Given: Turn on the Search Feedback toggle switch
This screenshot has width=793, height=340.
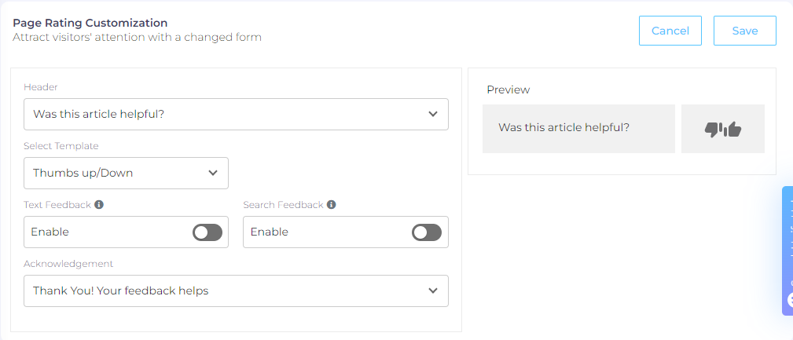Looking at the screenshot, I should click(x=427, y=232).
